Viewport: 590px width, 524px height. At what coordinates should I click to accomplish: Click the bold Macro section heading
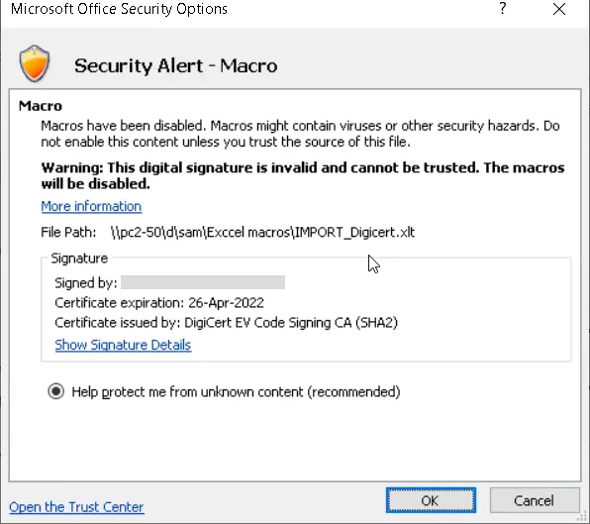[x=41, y=106]
